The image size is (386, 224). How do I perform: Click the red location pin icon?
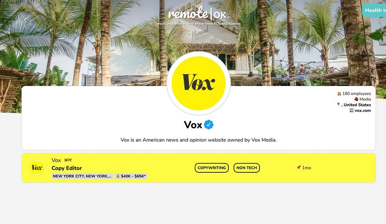click(339, 105)
